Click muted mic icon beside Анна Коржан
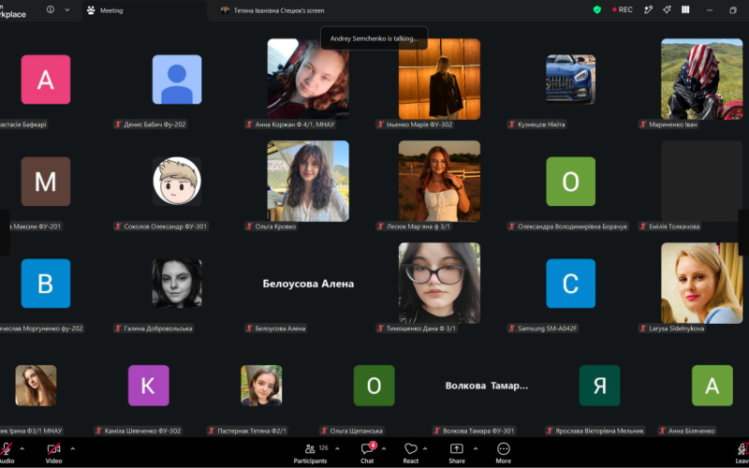Viewport: 749px width, 468px height. pyautogui.click(x=249, y=124)
